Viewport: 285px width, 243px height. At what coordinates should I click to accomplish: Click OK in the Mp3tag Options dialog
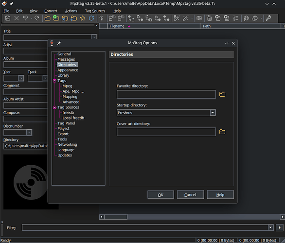click(x=160, y=195)
